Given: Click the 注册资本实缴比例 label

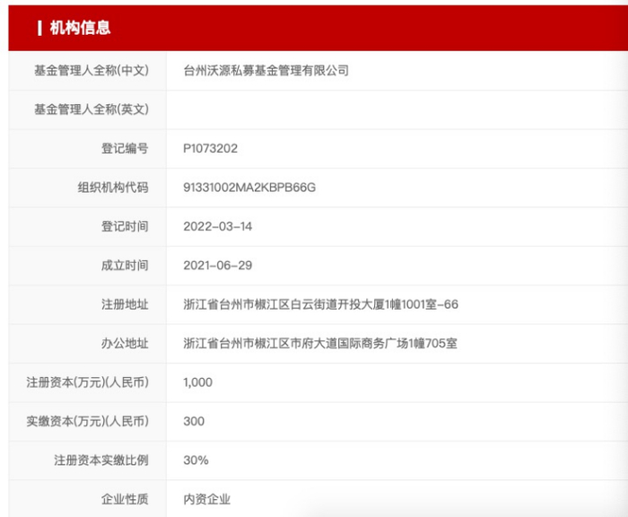Looking at the screenshot, I should pyautogui.click(x=101, y=460).
